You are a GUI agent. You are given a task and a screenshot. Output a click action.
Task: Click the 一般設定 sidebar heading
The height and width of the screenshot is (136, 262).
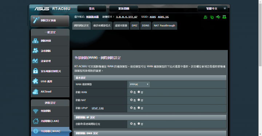(50, 33)
